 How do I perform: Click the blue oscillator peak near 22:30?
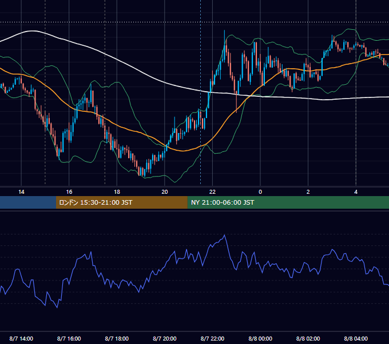point(224,235)
